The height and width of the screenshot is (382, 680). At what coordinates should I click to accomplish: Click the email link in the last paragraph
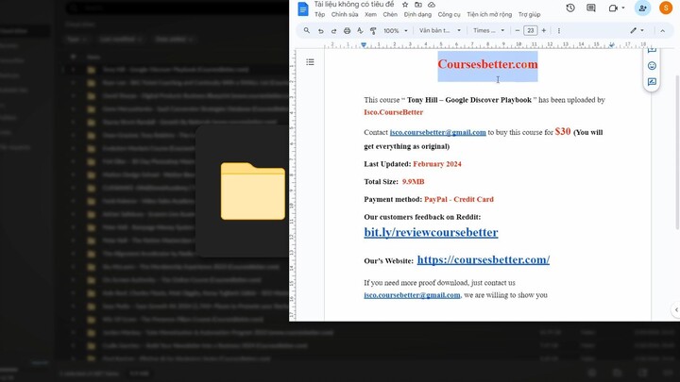[412, 295]
